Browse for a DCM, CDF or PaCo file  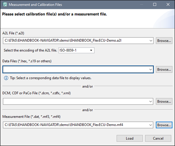pos(164,101)
